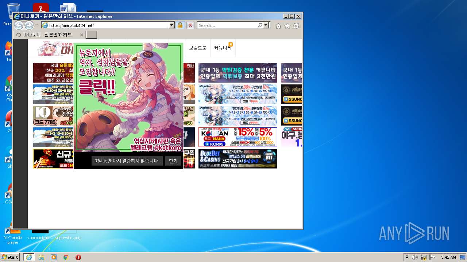Click the address bar URL field
Image resolution: width=467 pixels, height=262 pixels.
[105, 25]
